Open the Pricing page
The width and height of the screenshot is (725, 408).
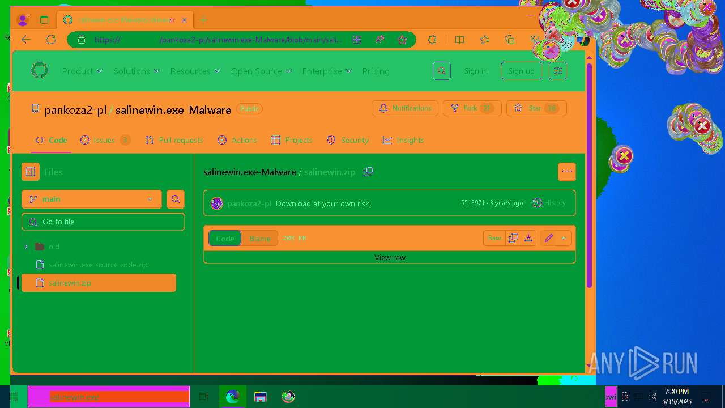(x=376, y=71)
